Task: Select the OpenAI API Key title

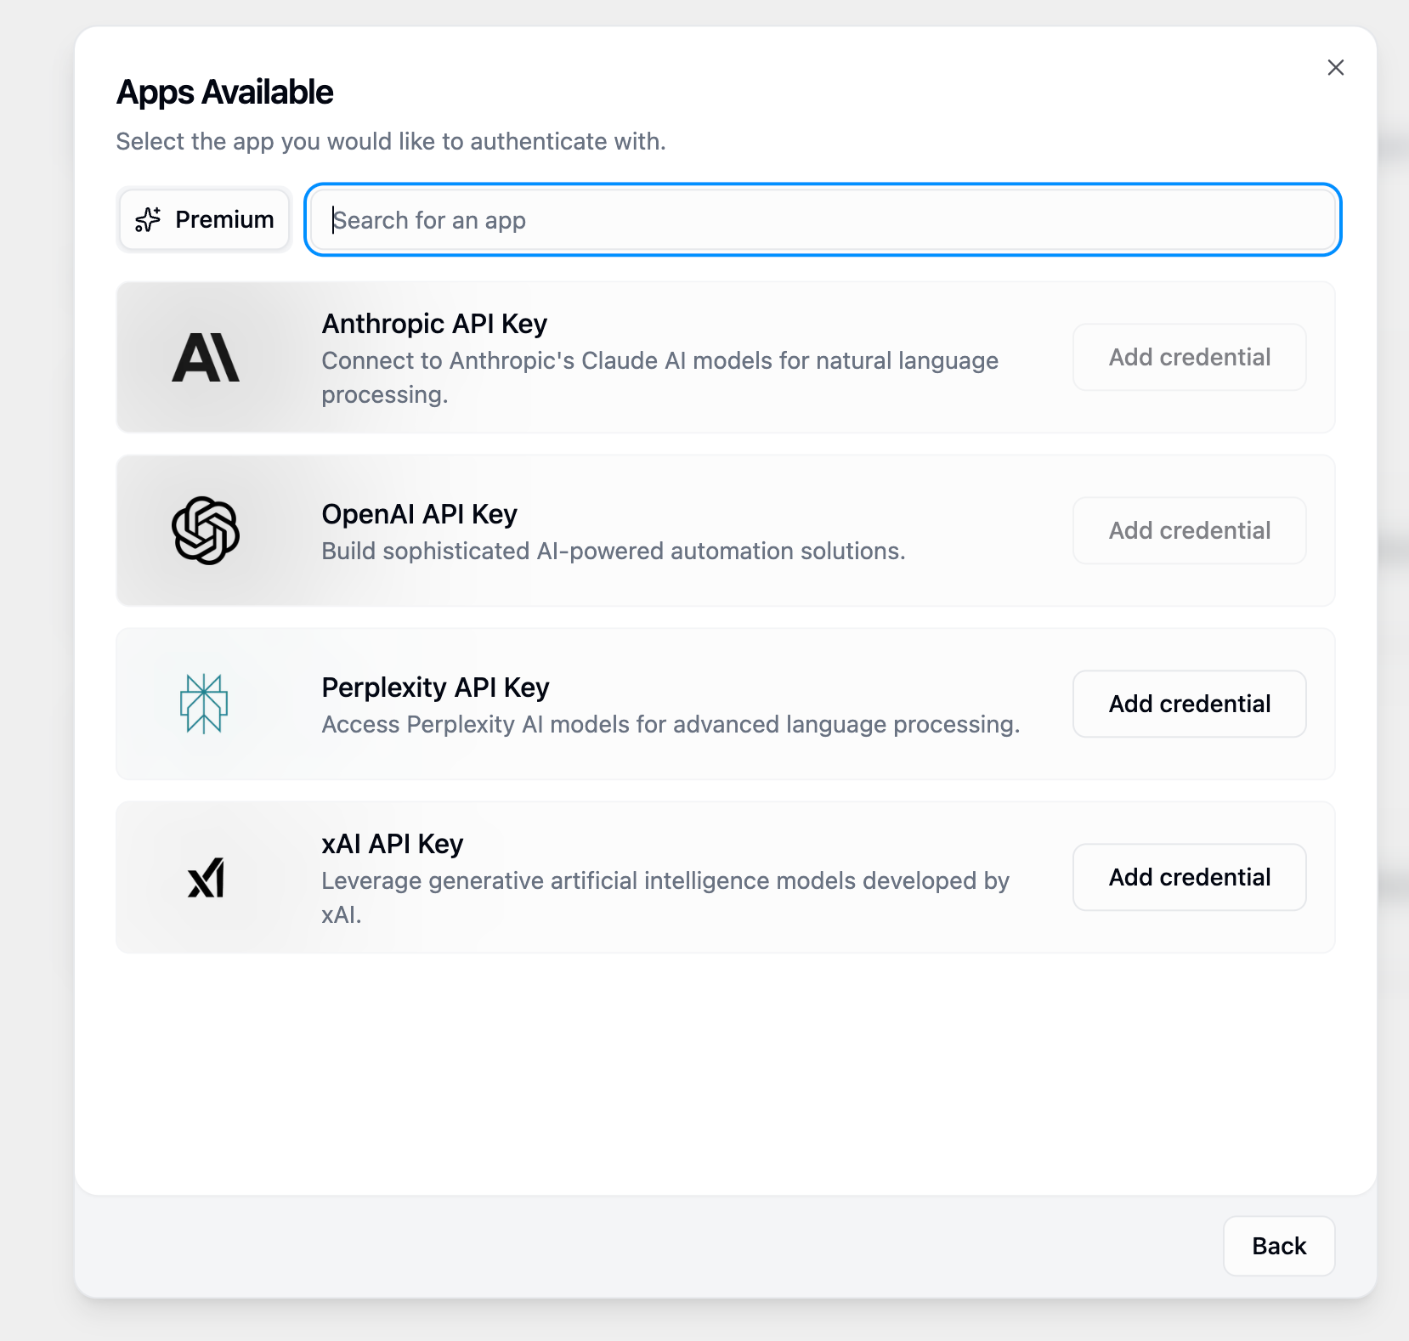Action: [420, 514]
